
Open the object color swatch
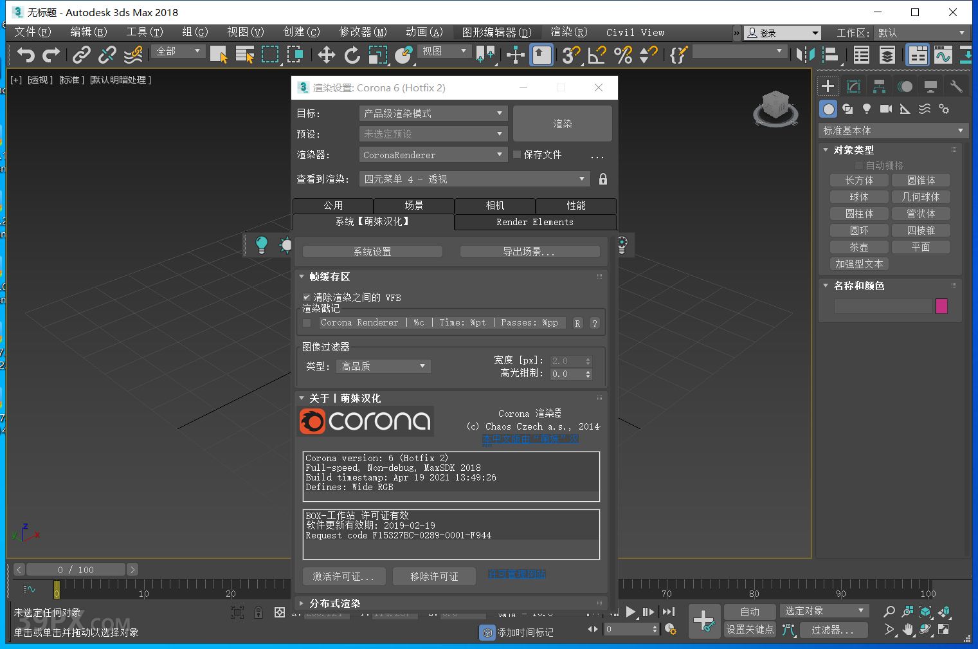941,306
